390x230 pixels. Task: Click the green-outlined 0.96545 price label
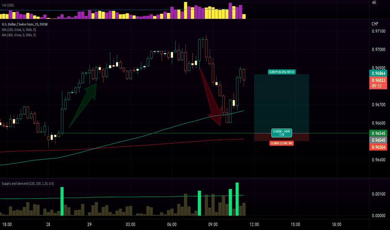coord(378,133)
